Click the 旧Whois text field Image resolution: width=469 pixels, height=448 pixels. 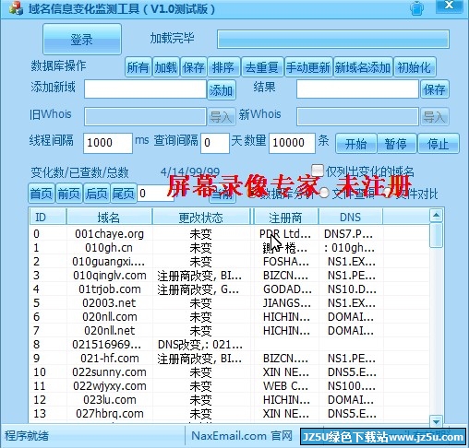pos(145,116)
